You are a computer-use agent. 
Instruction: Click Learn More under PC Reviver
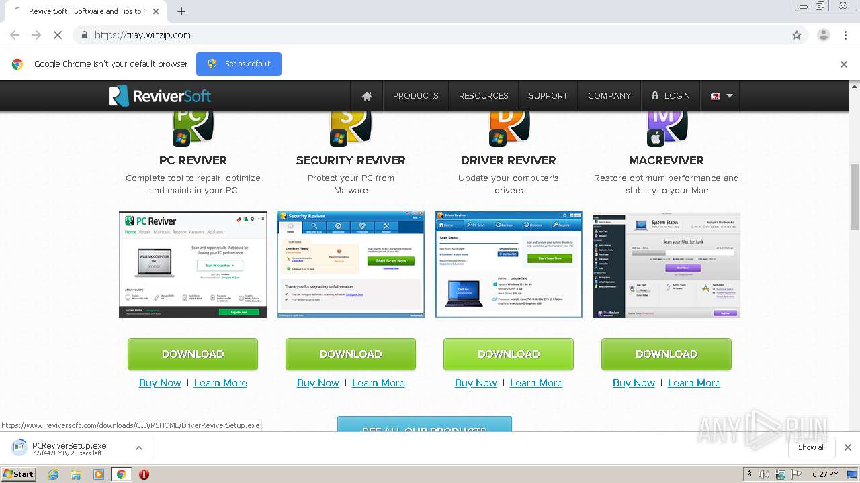coord(220,383)
